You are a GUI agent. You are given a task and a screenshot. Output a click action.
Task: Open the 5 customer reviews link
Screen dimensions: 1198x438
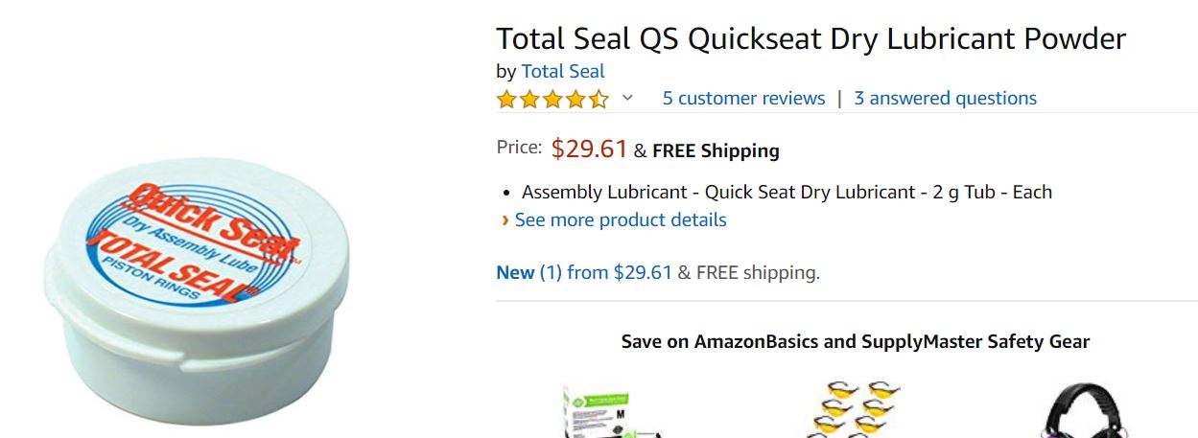[743, 98]
